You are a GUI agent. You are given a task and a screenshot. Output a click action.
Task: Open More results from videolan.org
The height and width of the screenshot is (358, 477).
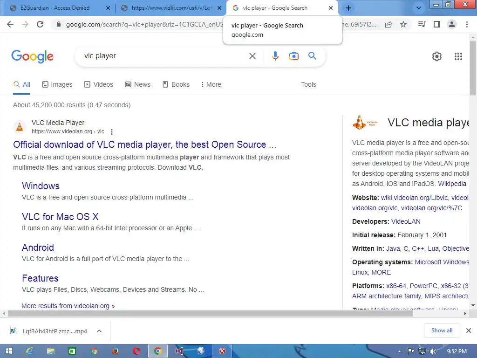click(x=68, y=306)
